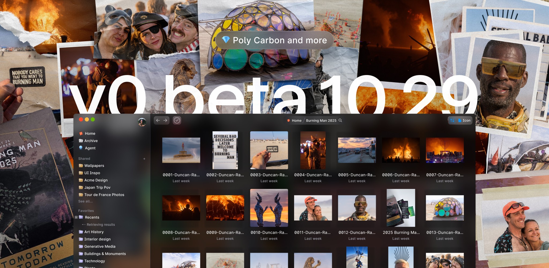Click Home in the breadcrumb path

294,120
